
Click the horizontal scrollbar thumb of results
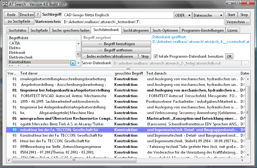74,160
